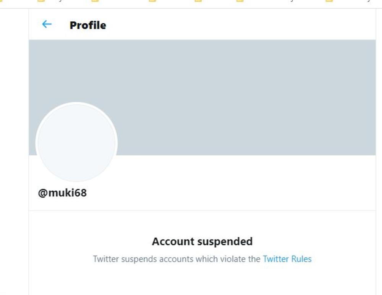This screenshot has height=295, width=382.
Task: Click the @muki68 username handle
Action: point(62,193)
